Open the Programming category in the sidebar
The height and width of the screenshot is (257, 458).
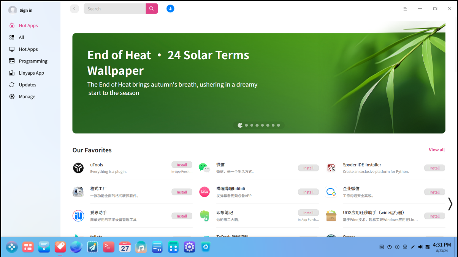33,61
